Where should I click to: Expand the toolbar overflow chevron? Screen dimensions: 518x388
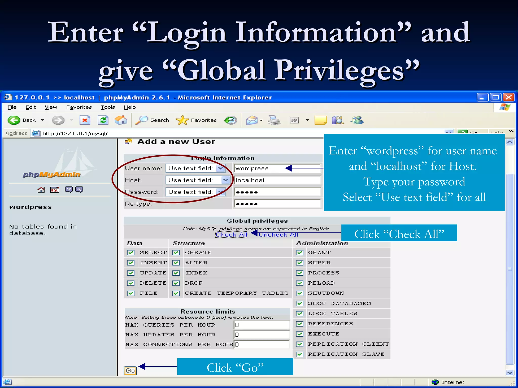point(511,131)
